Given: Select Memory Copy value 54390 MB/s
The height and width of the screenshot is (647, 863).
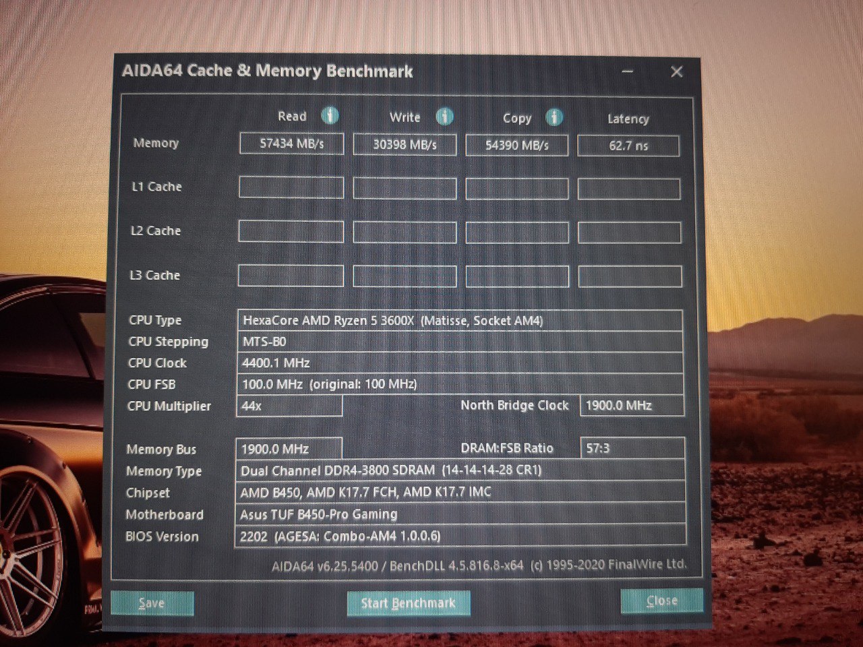Looking at the screenshot, I should point(516,145).
